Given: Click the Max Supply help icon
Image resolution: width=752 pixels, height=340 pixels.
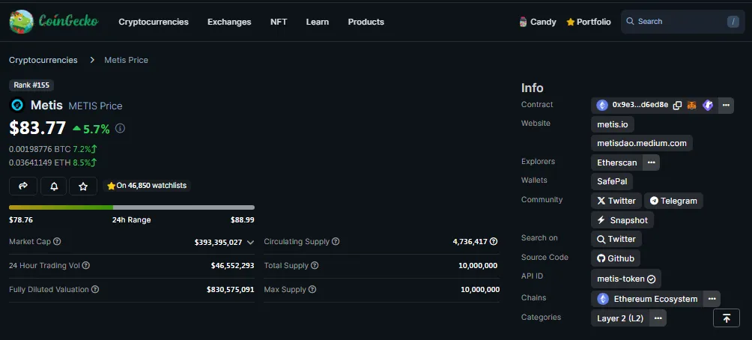Looking at the screenshot, I should 312,290.
